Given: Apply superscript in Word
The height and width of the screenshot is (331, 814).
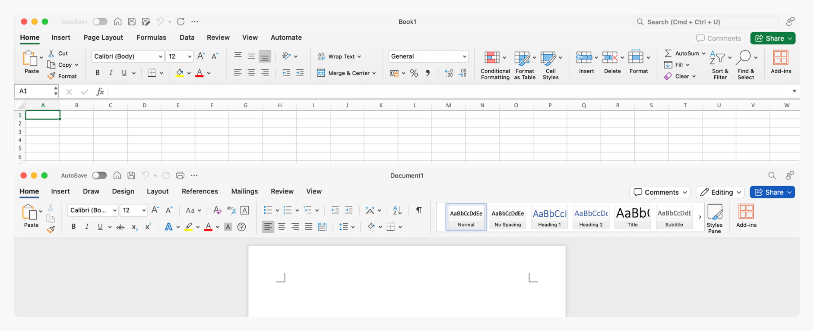Looking at the screenshot, I should [148, 226].
